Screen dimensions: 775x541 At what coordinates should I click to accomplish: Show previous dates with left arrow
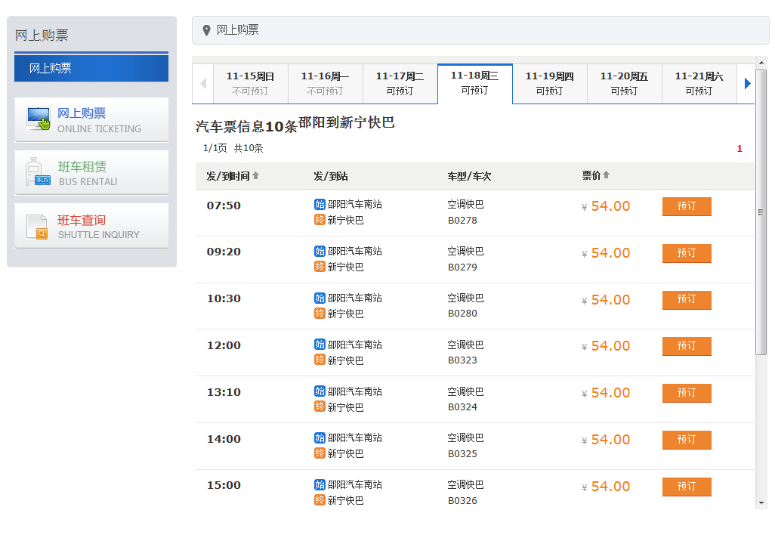tap(202, 84)
